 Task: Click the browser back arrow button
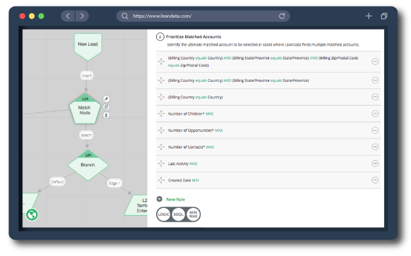coord(68,16)
